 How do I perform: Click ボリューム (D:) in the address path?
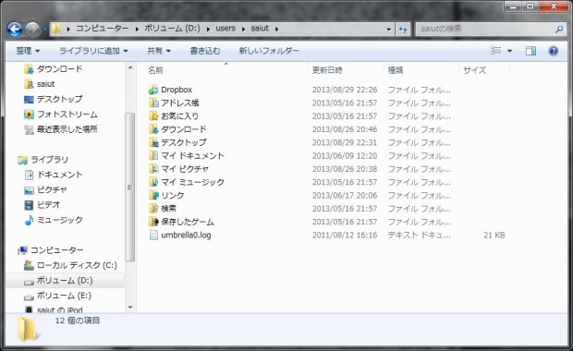[172, 29]
